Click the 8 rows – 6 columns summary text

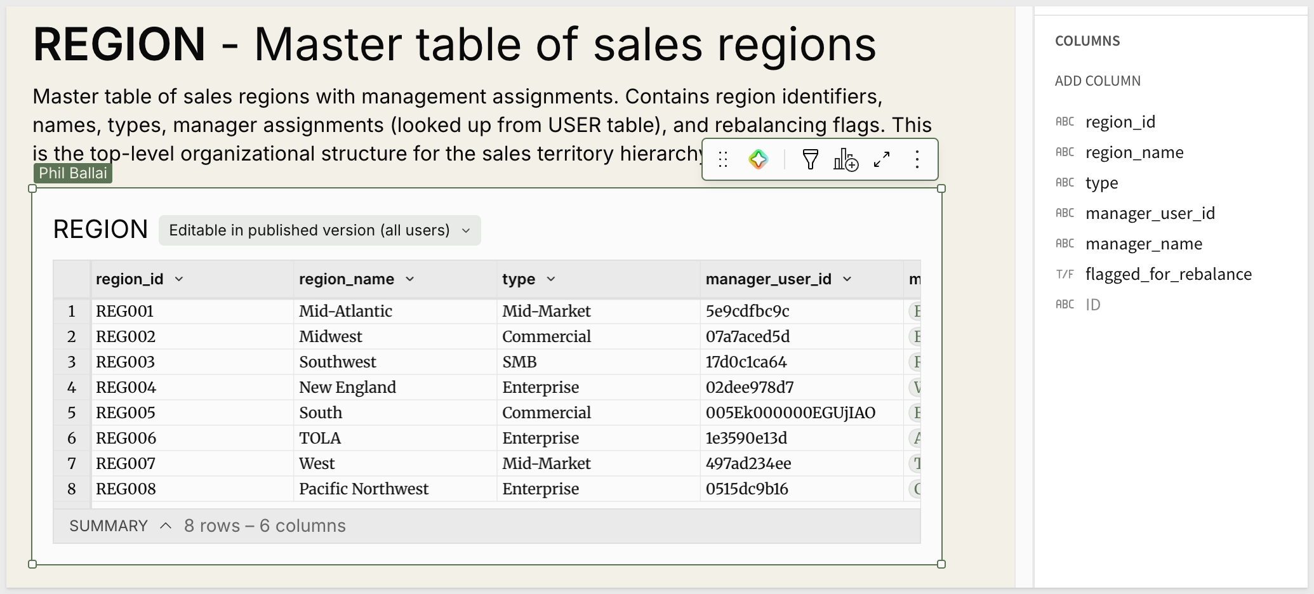point(265,526)
